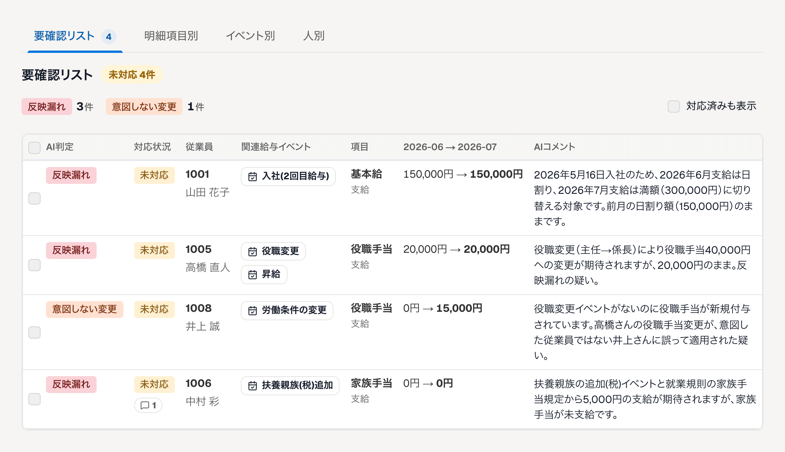Filter by the 意図しない変更 summary tag
Screen dimensions: 785x452
(144, 106)
